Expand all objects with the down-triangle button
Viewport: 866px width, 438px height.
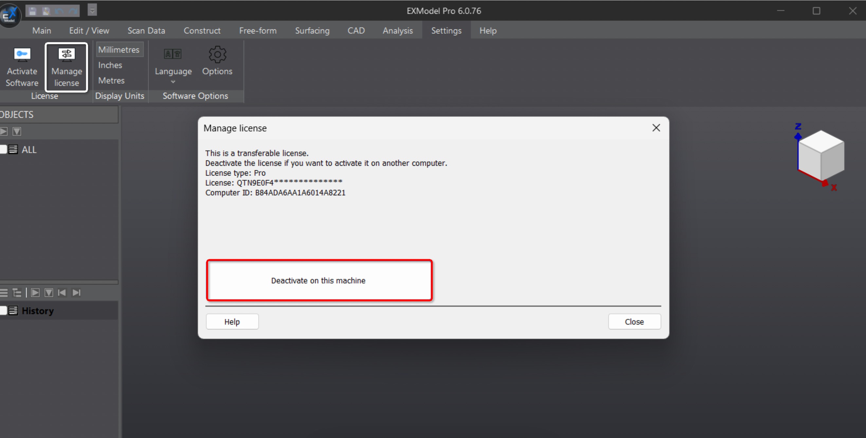[17, 131]
